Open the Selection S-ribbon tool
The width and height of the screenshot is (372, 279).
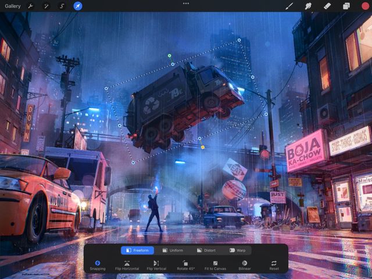(x=62, y=6)
